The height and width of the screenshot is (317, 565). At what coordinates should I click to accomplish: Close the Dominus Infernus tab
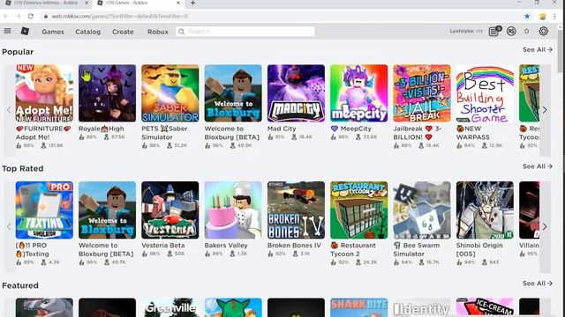[x=87, y=3]
